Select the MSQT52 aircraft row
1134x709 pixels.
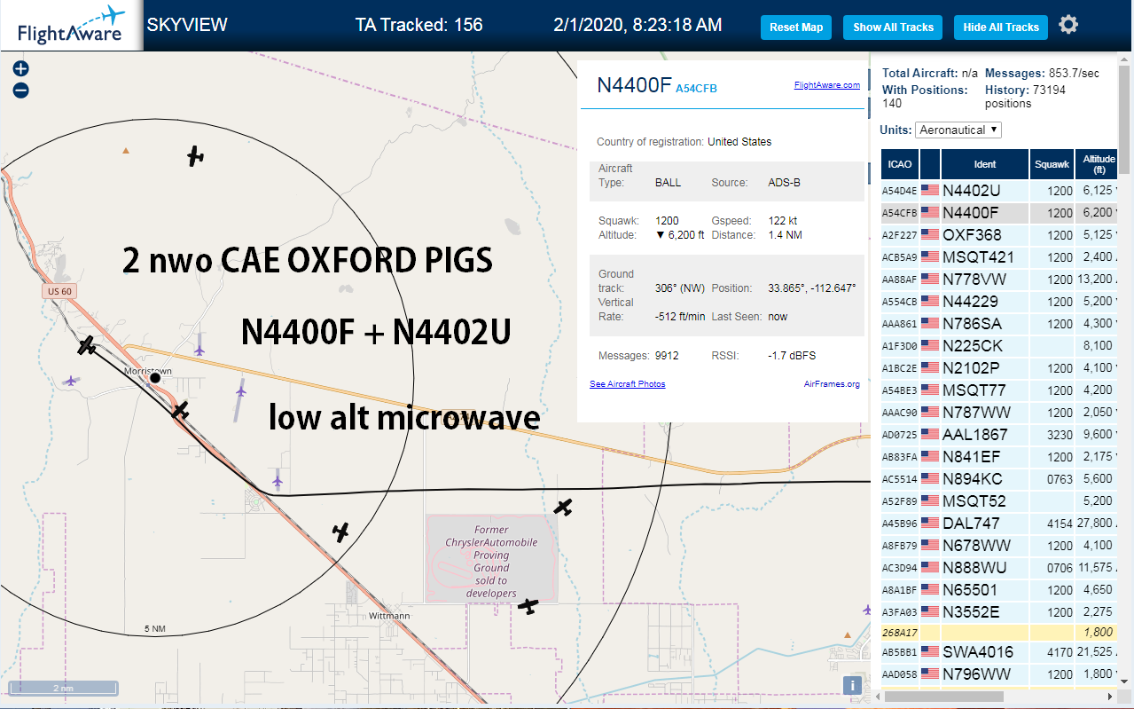click(x=999, y=501)
